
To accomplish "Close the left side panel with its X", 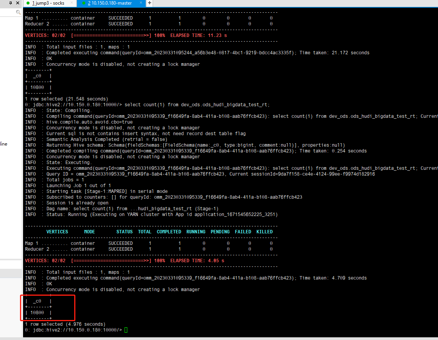I will pos(18,3).
